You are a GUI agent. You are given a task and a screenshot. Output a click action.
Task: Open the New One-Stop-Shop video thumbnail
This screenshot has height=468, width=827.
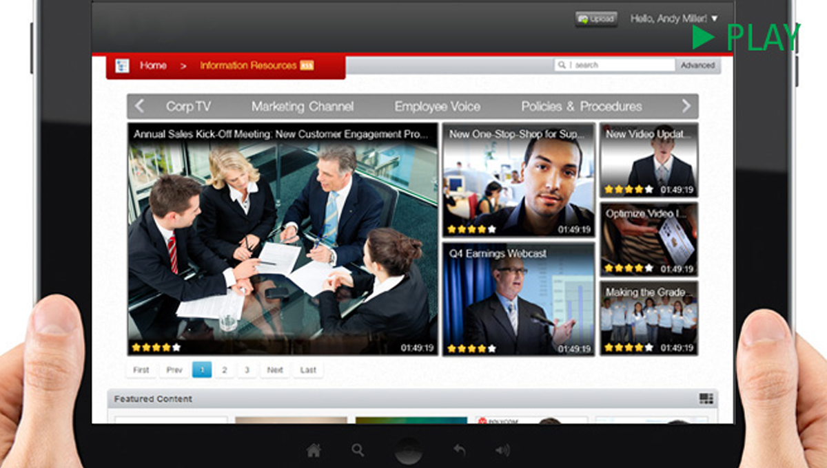coord(518,180)
